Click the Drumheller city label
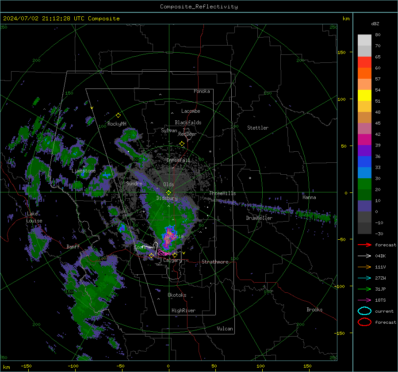 click(259, 218)
